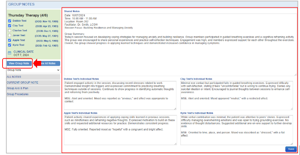
Task: Check the Javier Test checkbox
Action: point(10,36)
